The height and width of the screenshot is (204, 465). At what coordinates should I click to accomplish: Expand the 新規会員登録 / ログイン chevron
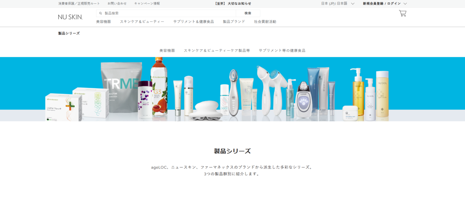(x=405, y=4)
